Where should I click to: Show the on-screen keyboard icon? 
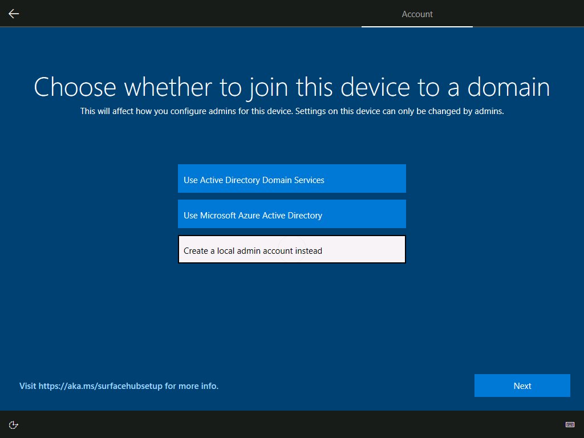[x=570, y=424]
